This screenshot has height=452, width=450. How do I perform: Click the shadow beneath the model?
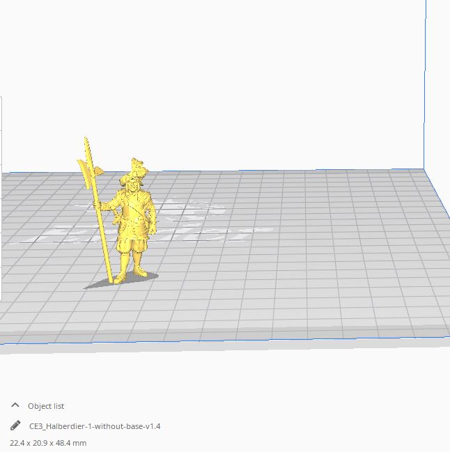click(x=98, y=283)
